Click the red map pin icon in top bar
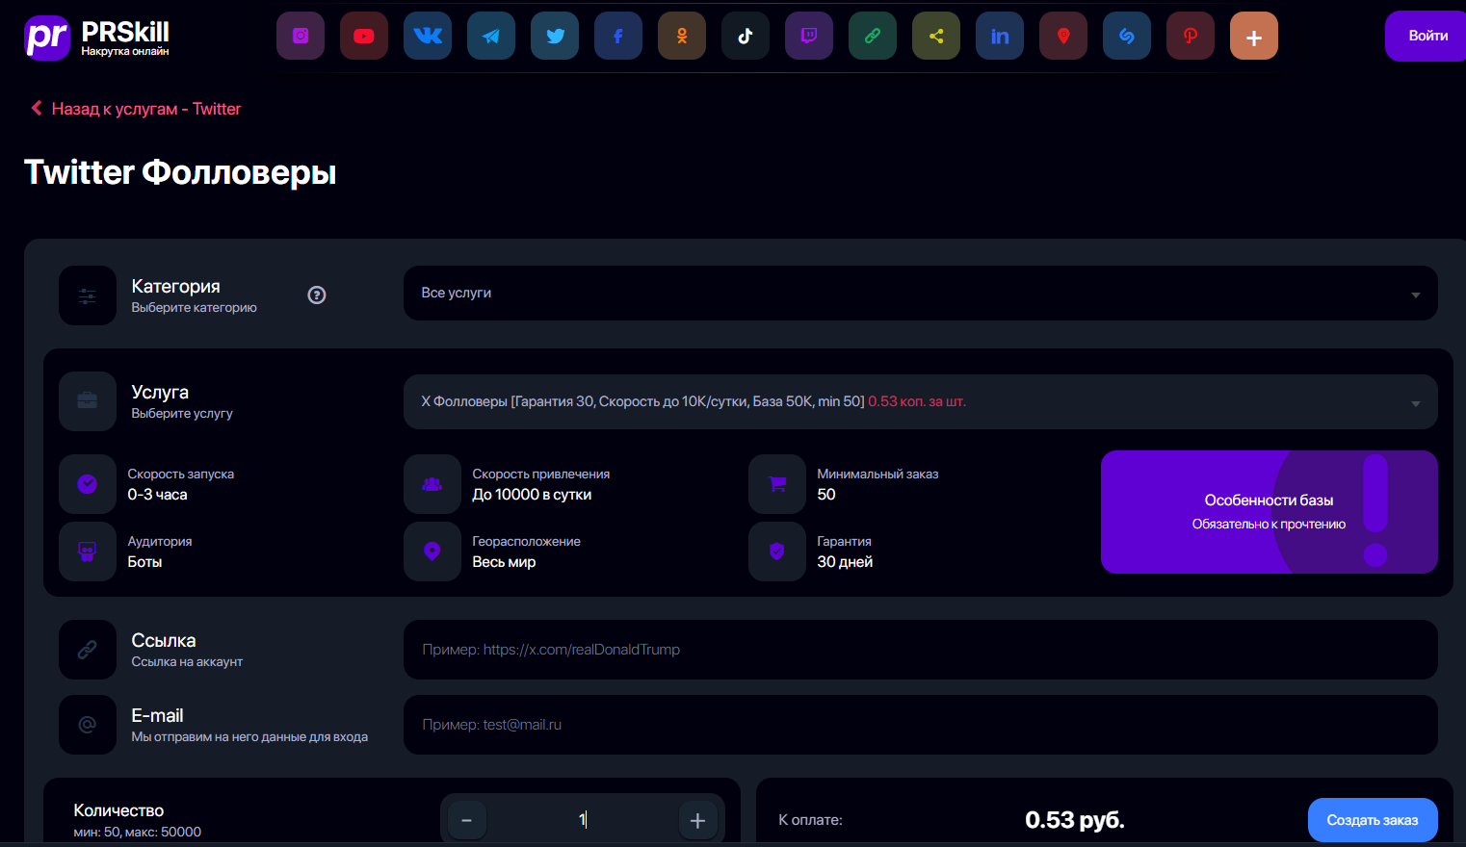 click(1063, 36)
